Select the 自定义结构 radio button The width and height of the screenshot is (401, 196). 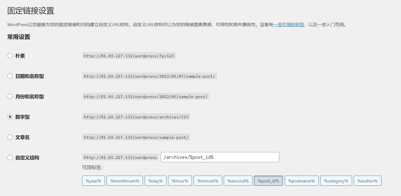coord(10,157)
